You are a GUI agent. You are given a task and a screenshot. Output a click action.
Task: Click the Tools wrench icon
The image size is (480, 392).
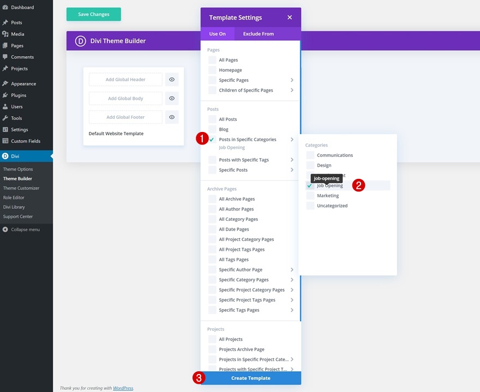(x=5, y=118)
